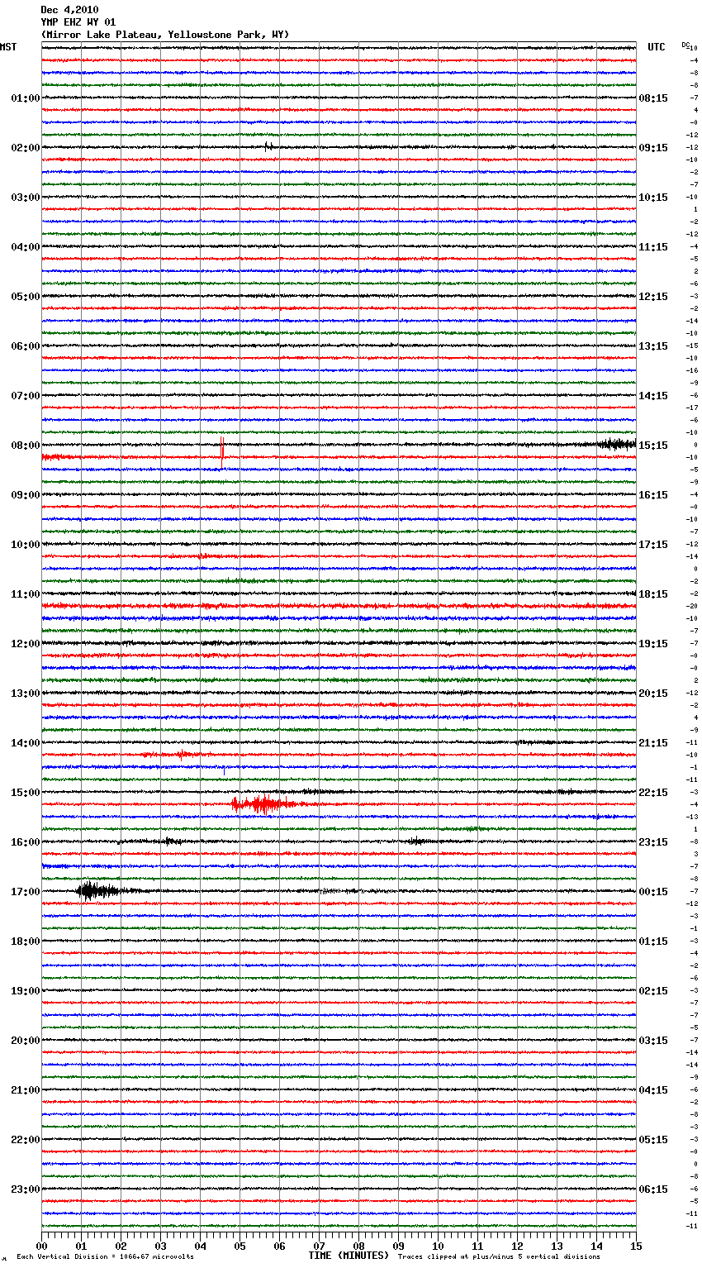Select the "00:15" UTC time label
The width and height of the screenshot is (702, 1268).
653,892
